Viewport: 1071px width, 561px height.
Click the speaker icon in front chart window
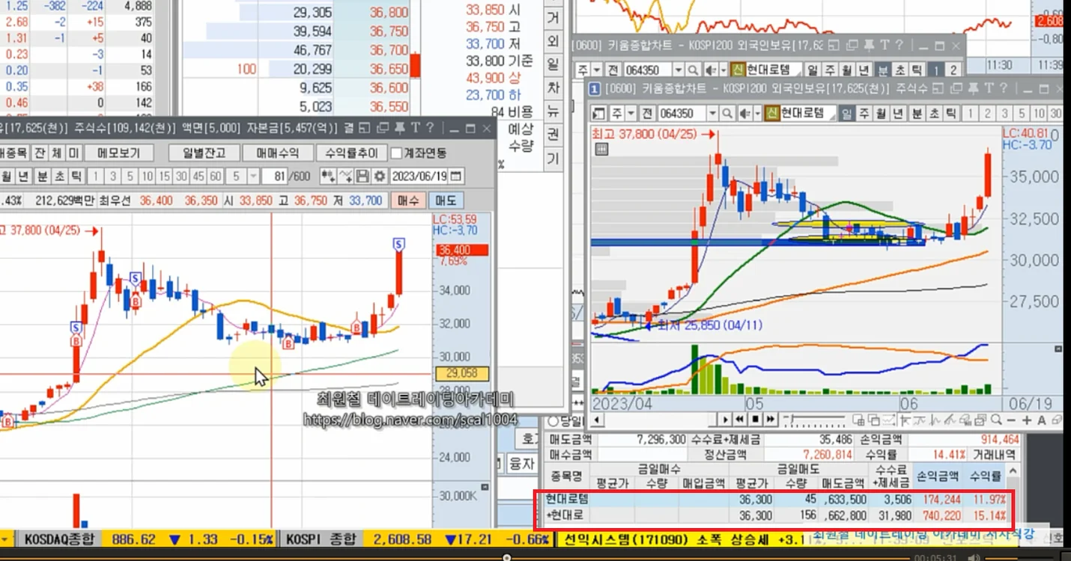pyautogui.click(x=744, y=114)
